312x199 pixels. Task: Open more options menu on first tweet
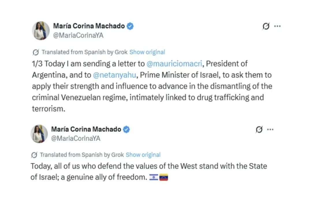(x=277, y=26)
